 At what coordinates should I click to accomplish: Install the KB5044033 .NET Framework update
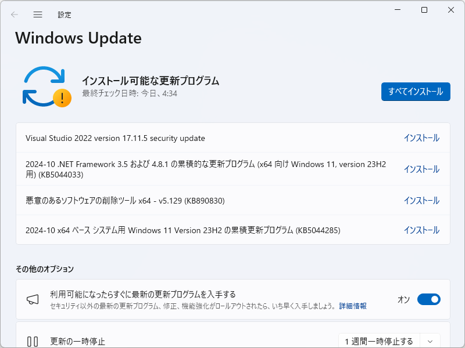click(x=422, y=169)
